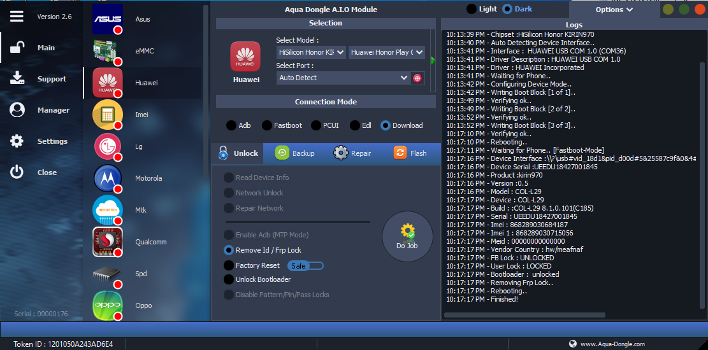Choose Adb connection mode
This screenshot has height=350, width=708.
click(x=231, y=125)
